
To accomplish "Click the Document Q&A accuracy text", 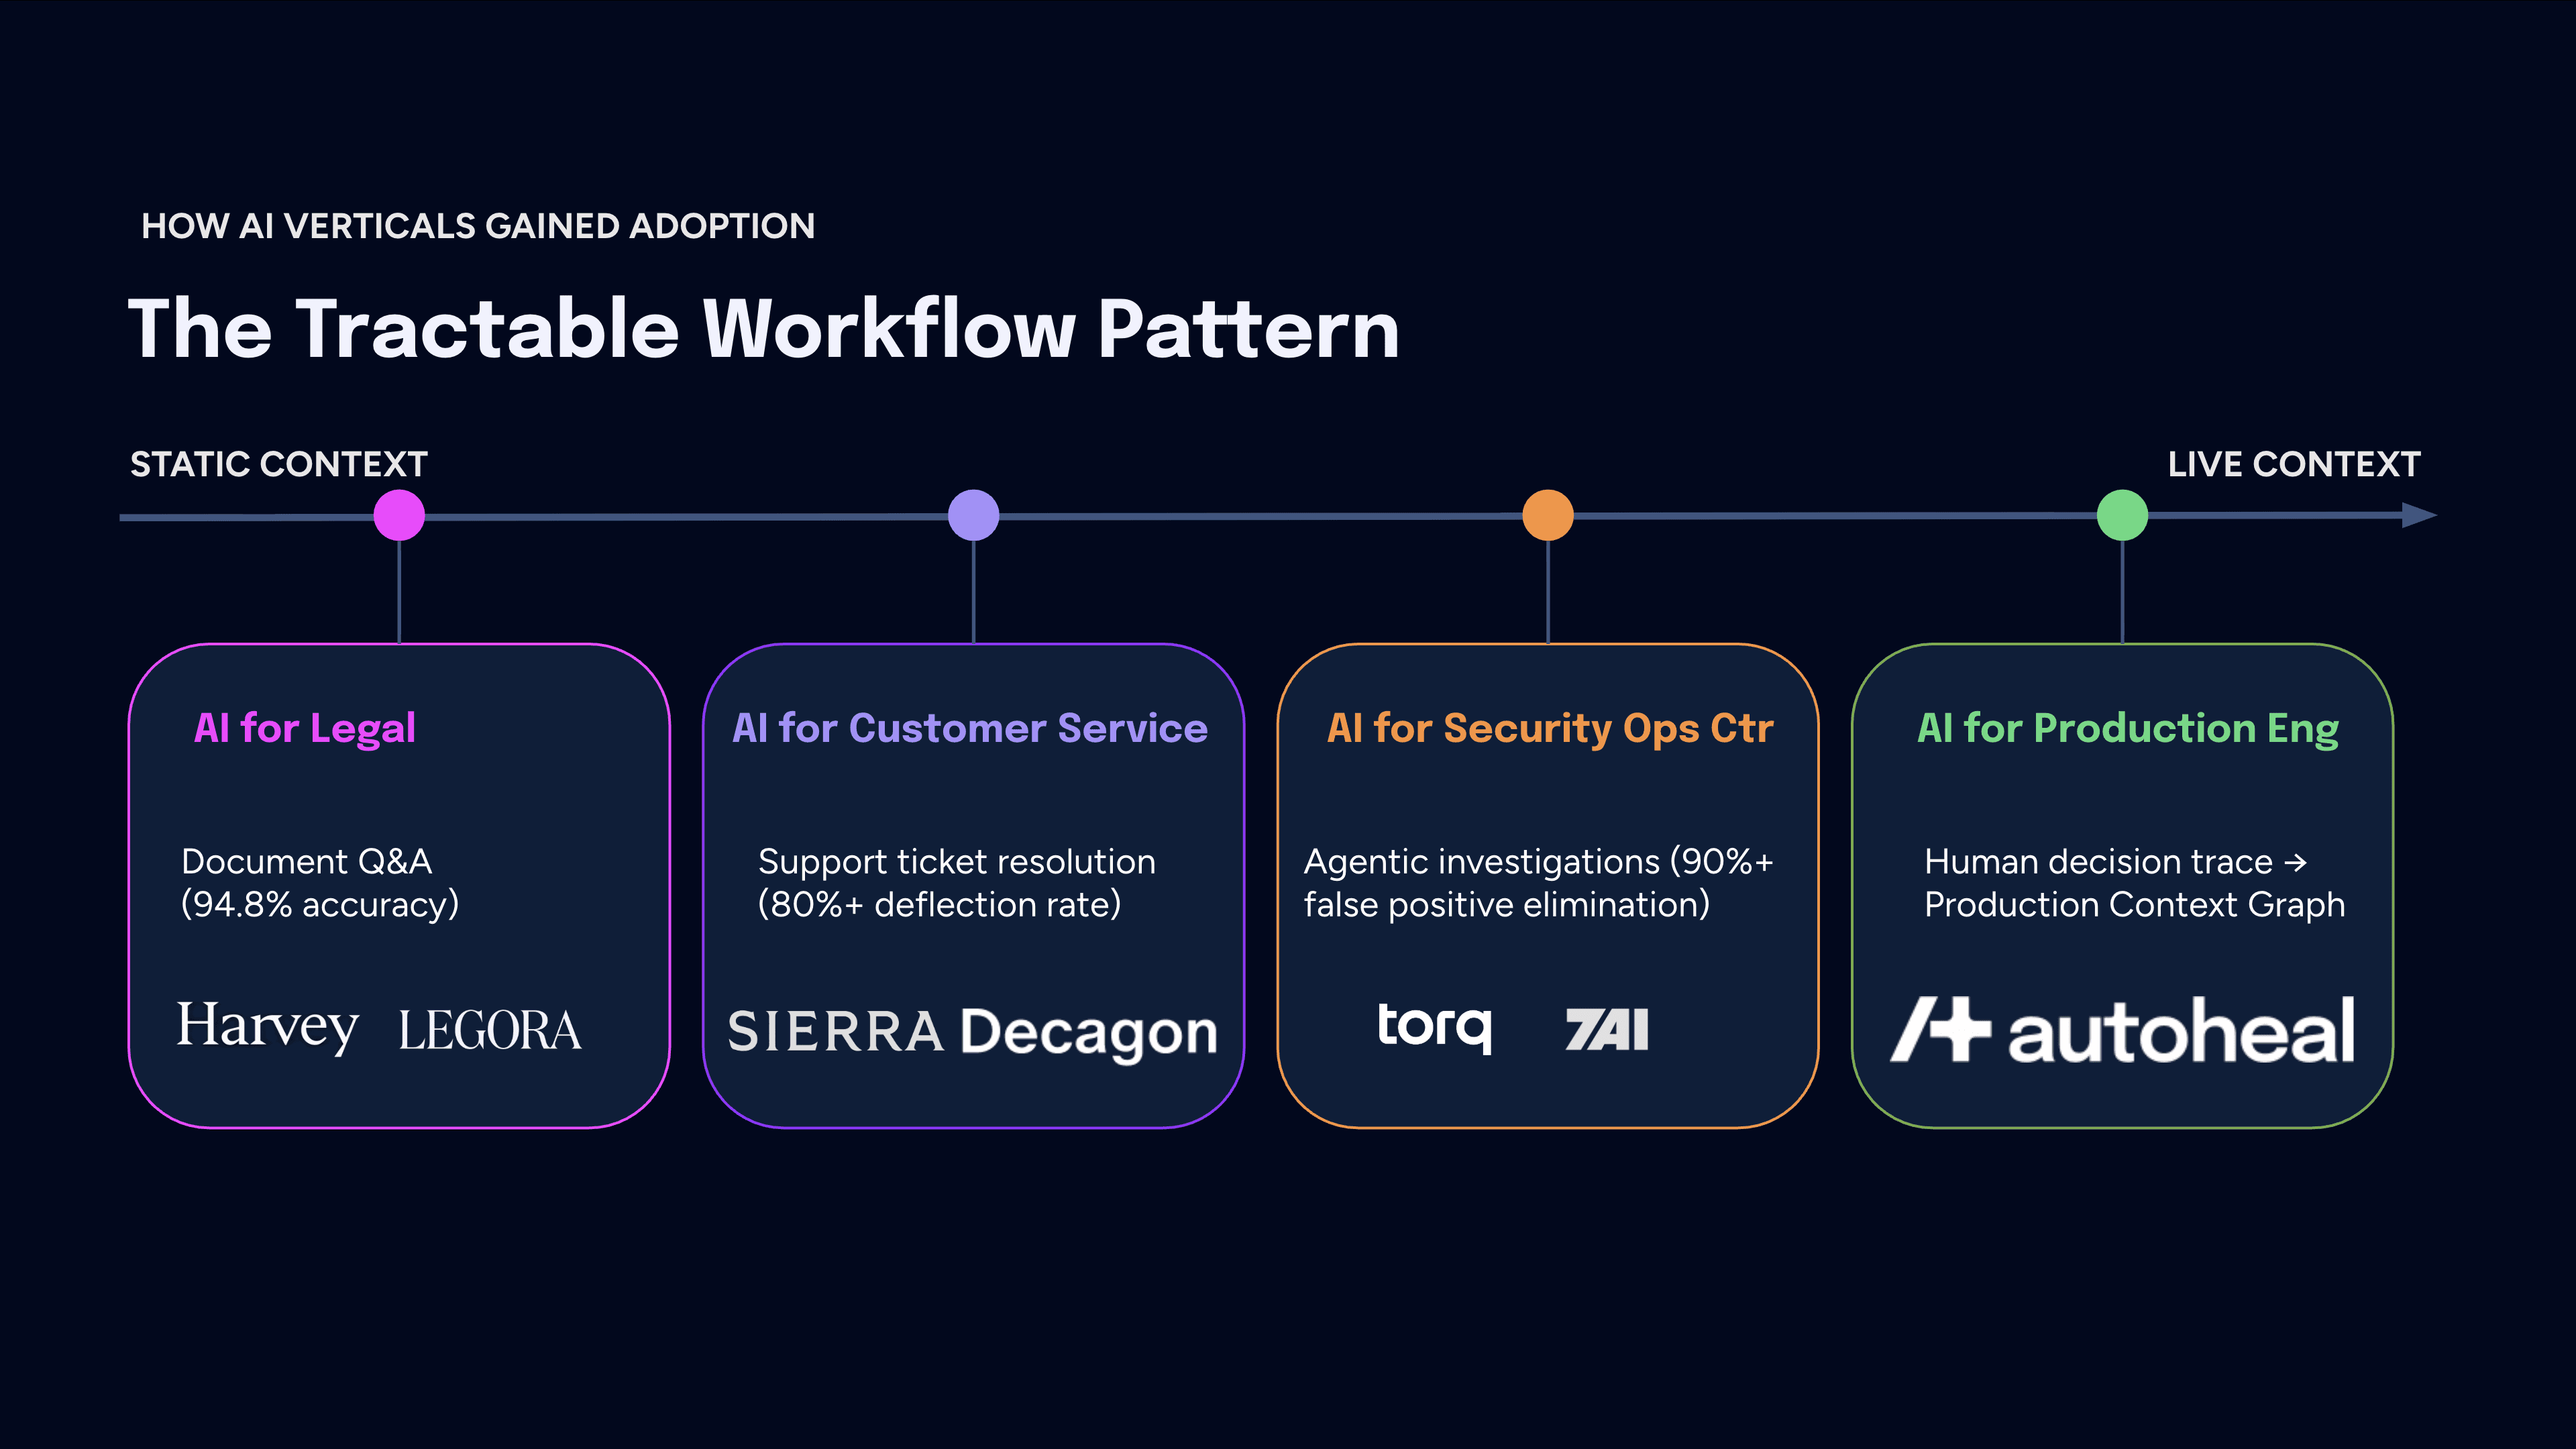I will pos(319,883).
